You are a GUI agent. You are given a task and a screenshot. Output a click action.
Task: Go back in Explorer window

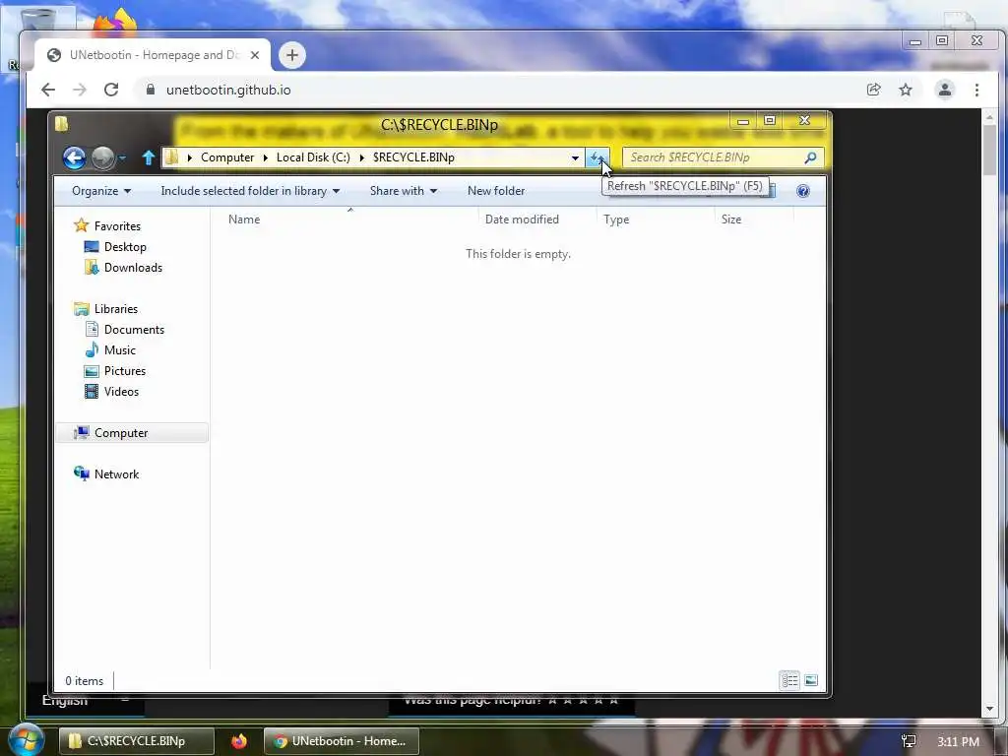[75, 157]
